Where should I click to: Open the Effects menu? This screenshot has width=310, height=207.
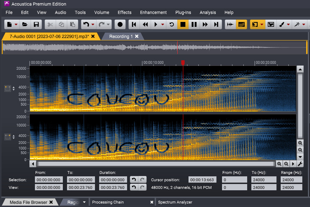click(x=125, y=13)
